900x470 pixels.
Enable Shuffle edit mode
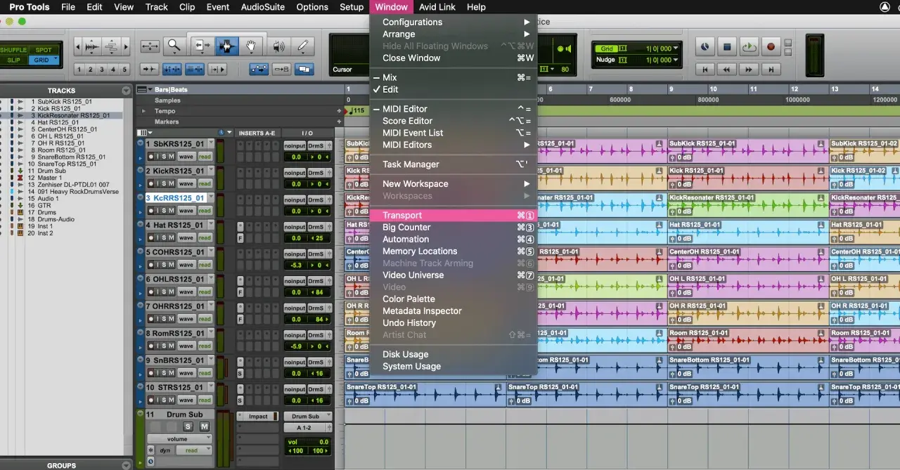[x=13, y=50]
